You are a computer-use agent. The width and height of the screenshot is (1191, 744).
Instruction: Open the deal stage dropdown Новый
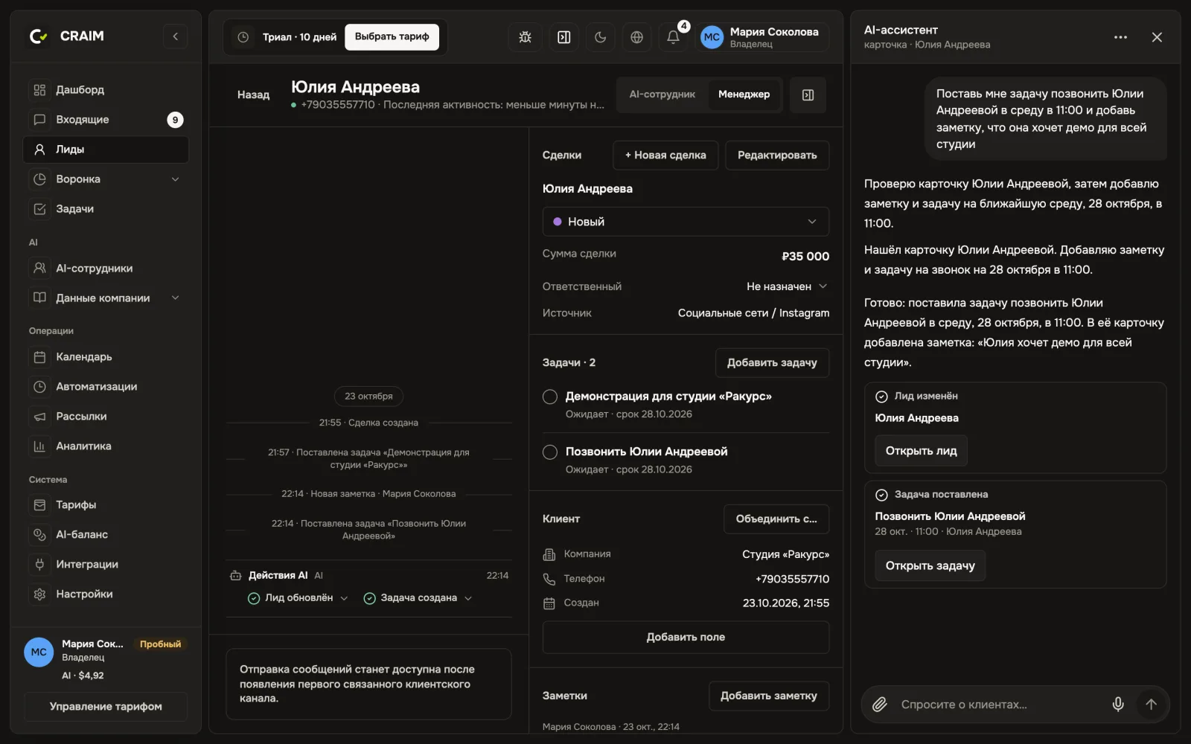(x=686, y=222)
